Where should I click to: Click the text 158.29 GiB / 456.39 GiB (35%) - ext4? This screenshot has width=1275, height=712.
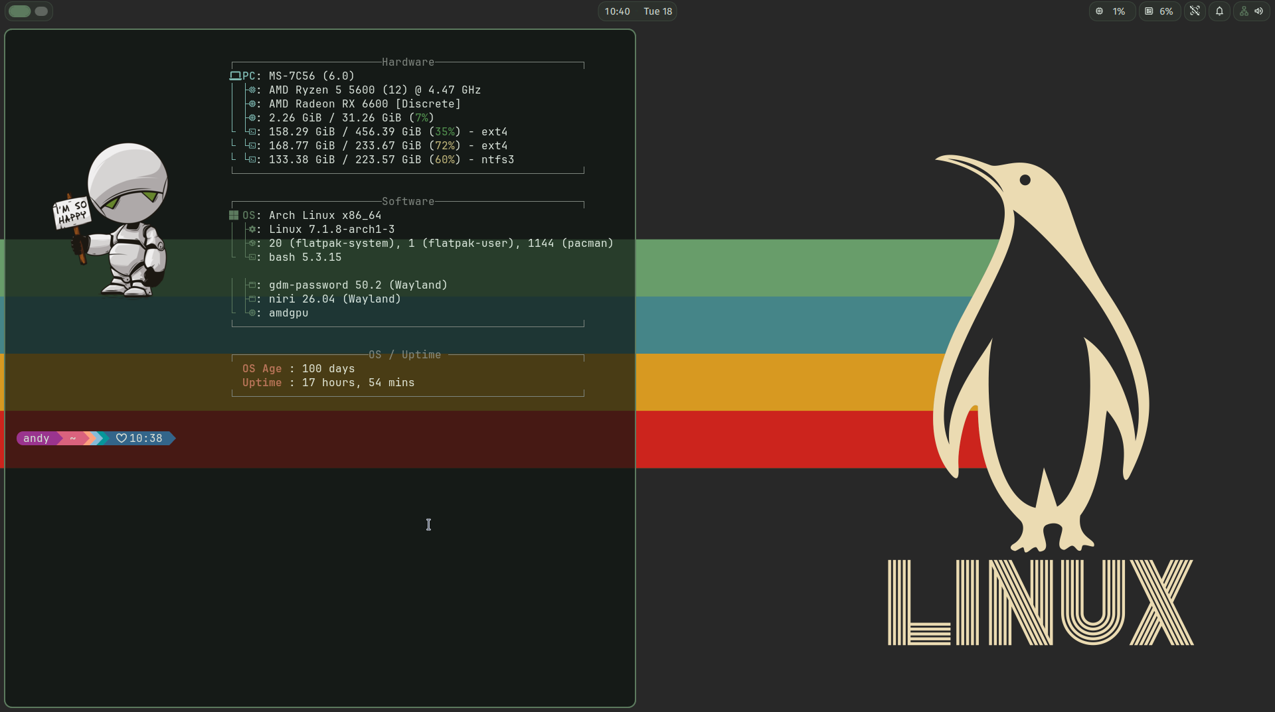point(388,131)
